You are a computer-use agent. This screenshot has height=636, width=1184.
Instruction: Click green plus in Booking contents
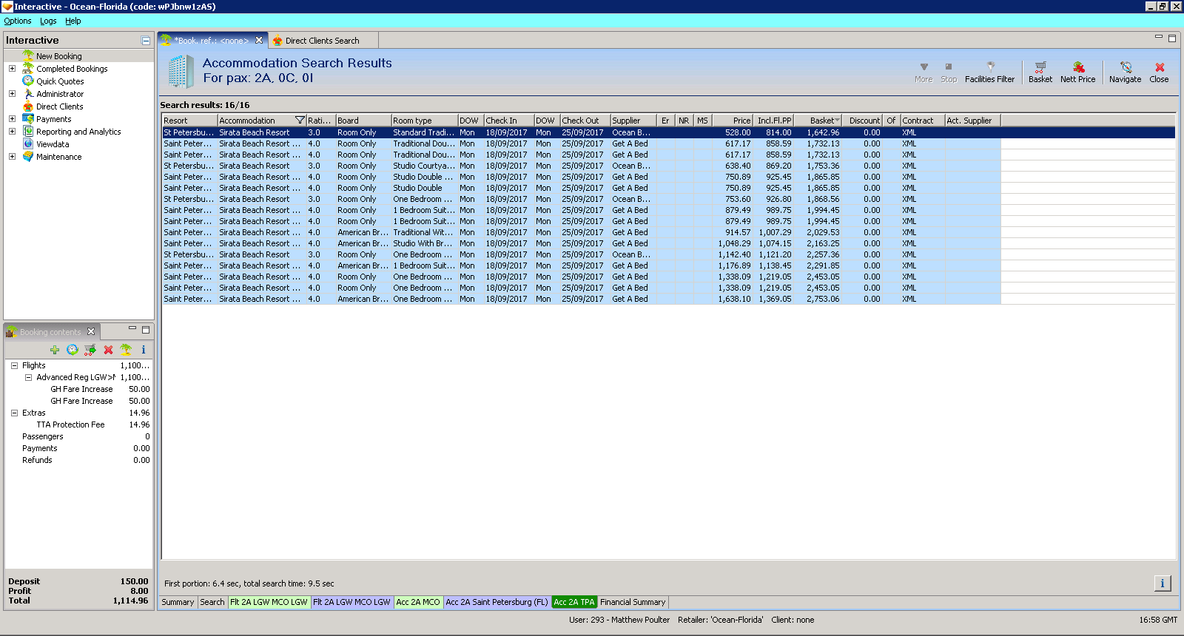(x=55, y=350)
